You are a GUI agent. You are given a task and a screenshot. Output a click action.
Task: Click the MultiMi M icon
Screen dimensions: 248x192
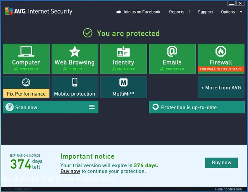point(123,82)
